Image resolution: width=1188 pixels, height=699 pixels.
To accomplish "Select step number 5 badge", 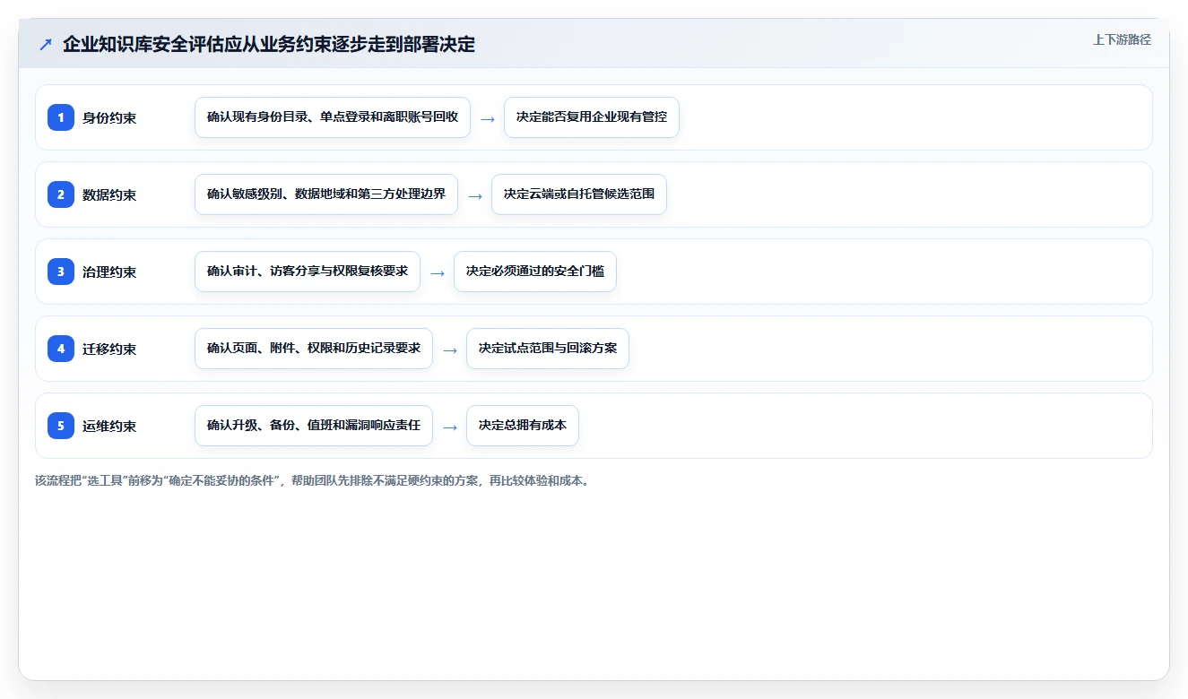I will point(61,426).
